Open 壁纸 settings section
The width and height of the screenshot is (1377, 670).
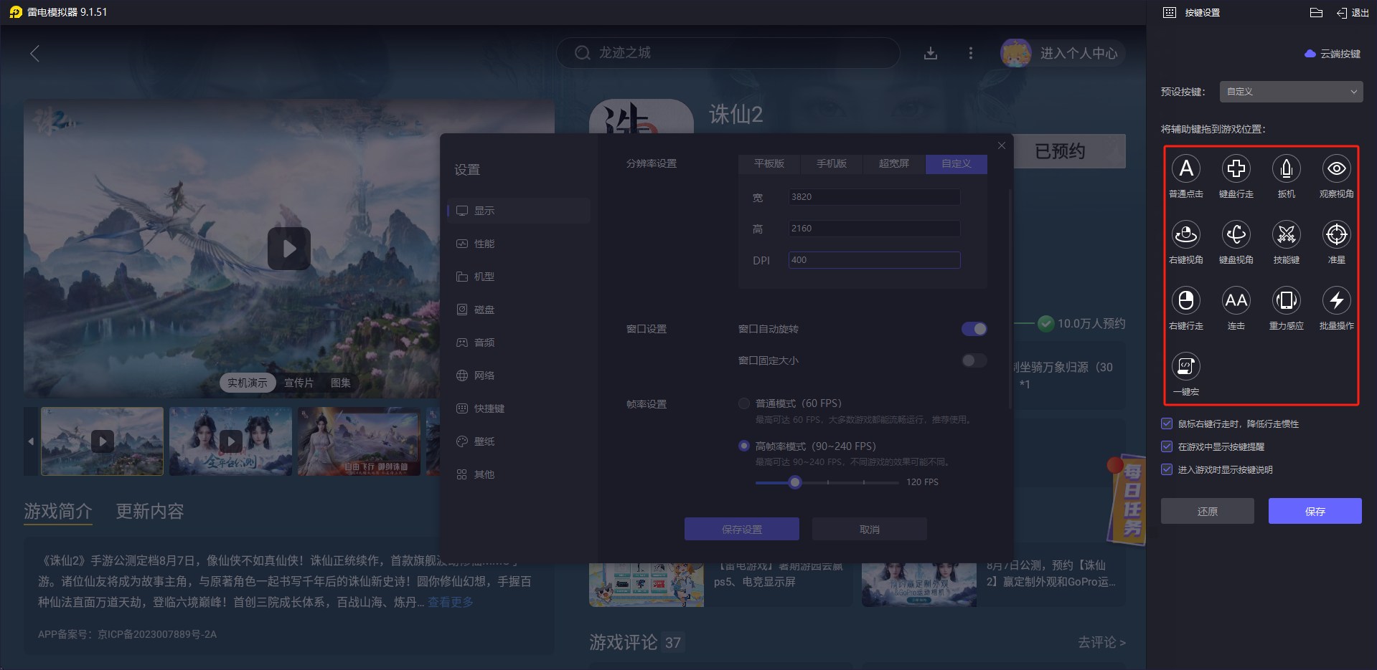click(519, 441)
